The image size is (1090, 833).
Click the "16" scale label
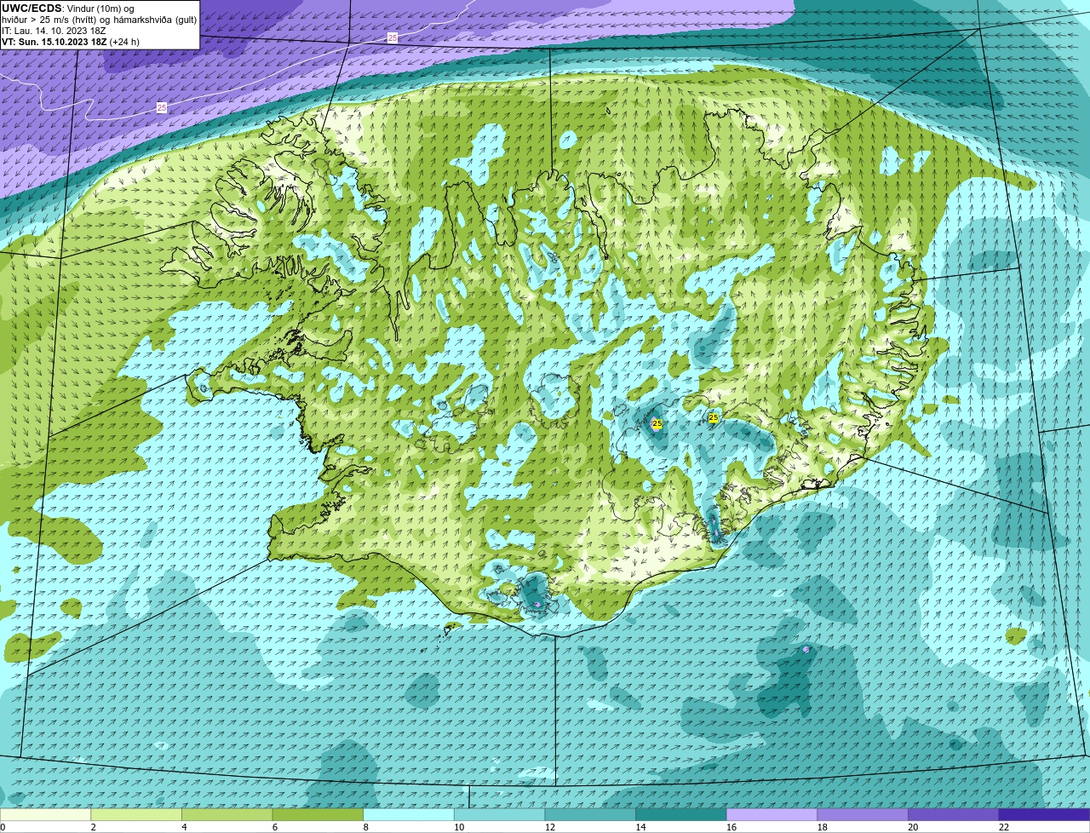(731, 827)
